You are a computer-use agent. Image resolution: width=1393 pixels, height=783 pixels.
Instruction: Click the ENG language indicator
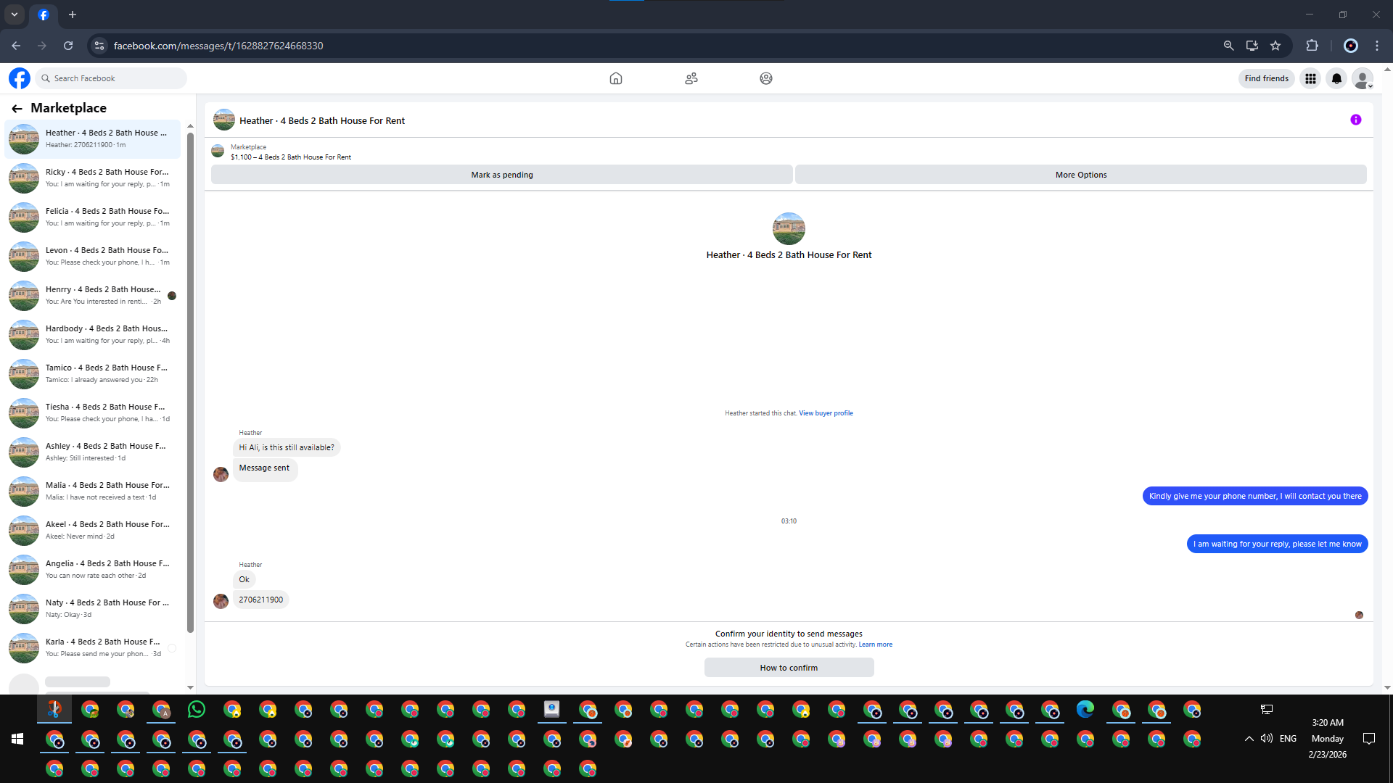(x=1288, y=739)
